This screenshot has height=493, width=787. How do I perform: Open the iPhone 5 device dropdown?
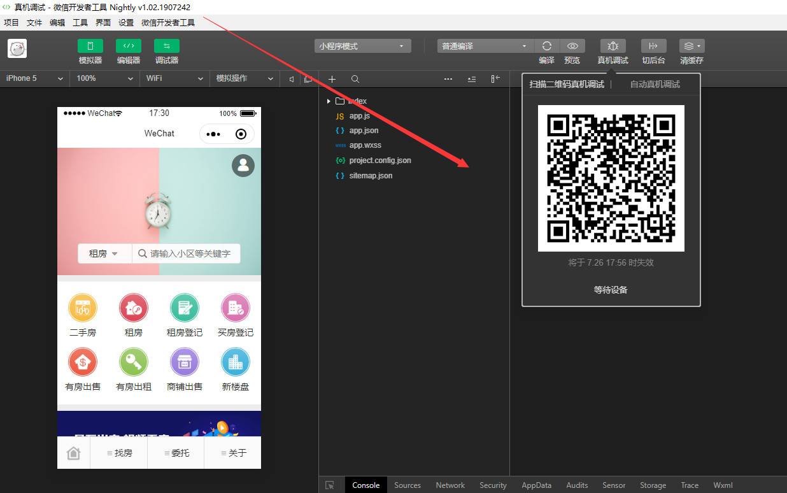[35, 78]
